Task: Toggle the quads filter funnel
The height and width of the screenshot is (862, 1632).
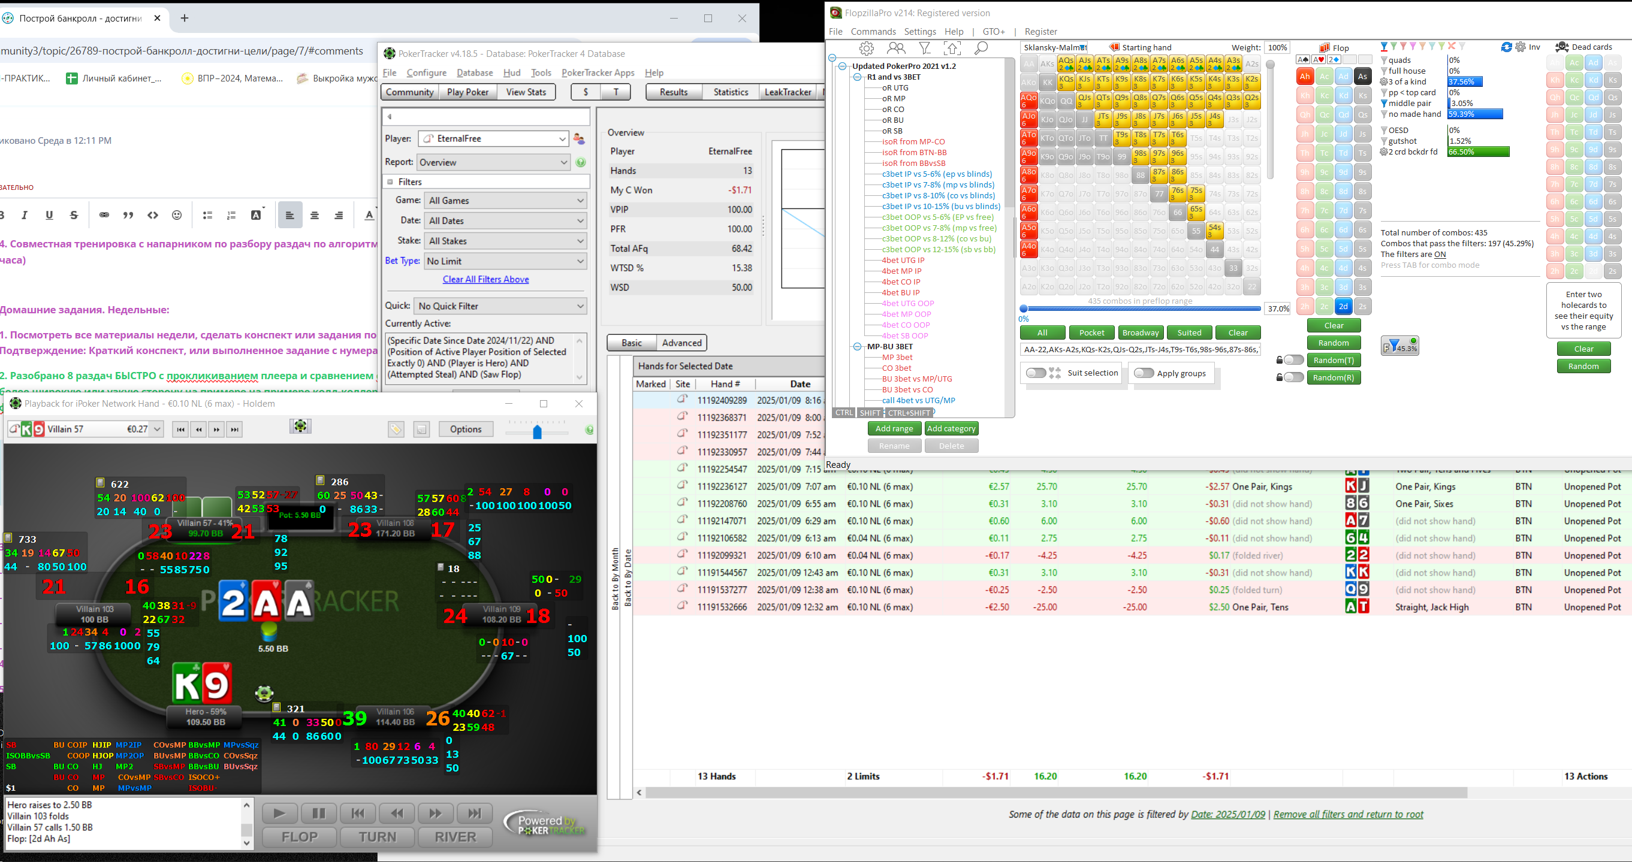Action: click(1384, 60)
